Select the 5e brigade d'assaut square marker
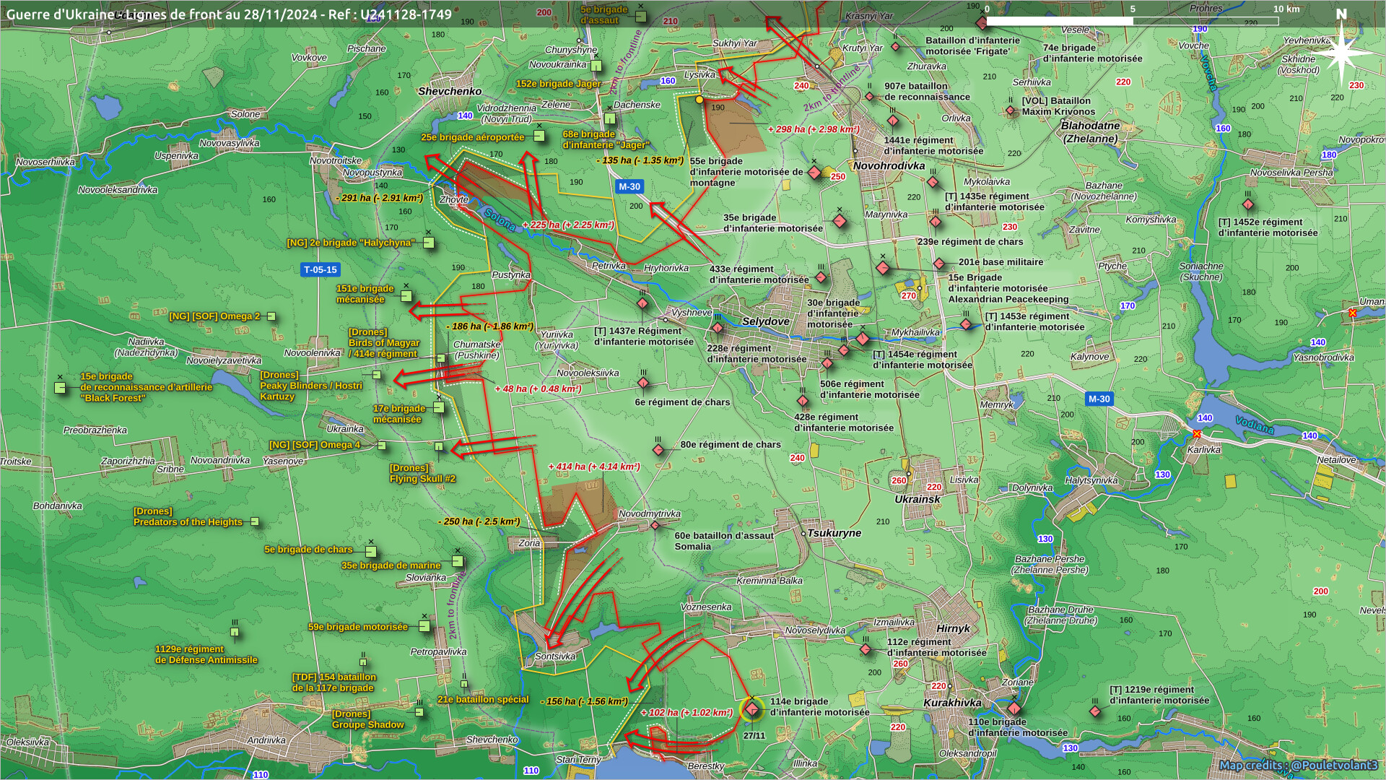Image resolution: width=1386 pixels, height=780 pixels. [640, 16]
